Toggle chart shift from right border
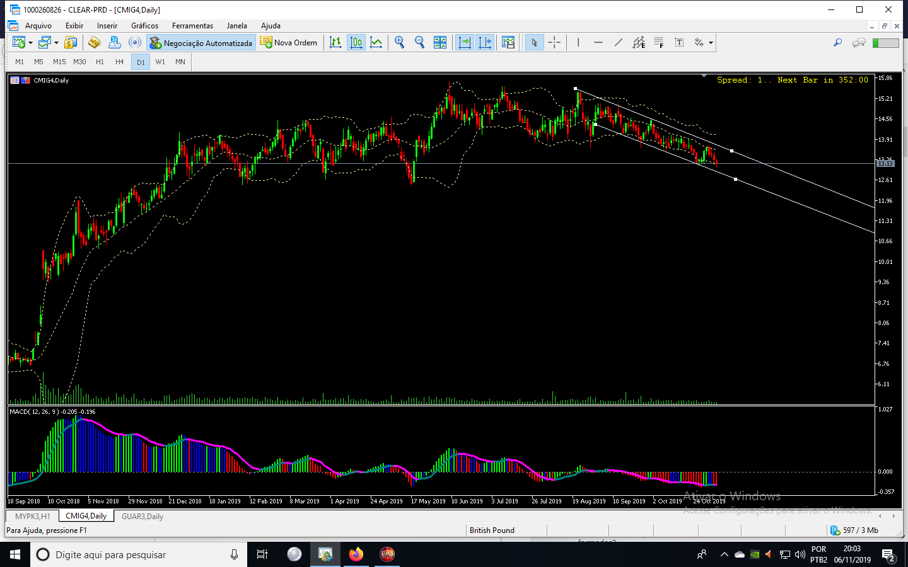 [485, 43]
